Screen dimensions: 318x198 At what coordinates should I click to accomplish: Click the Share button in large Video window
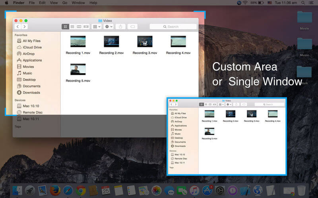pyautogui.click(x=120, y=27)
